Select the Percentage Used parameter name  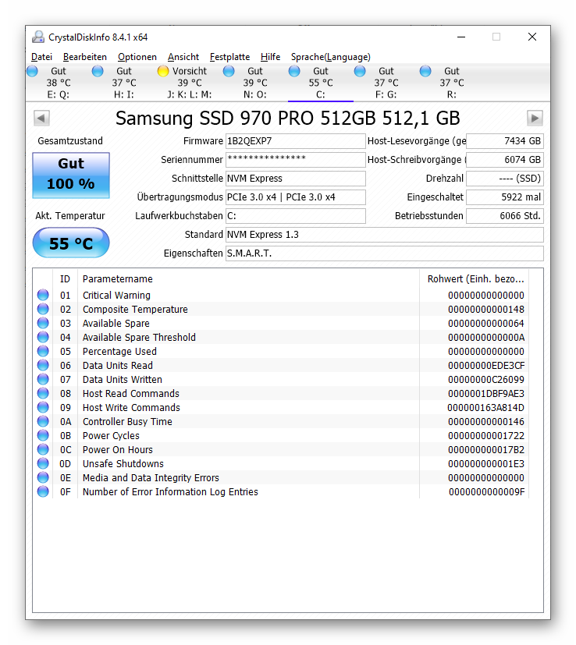click(119, 352)
